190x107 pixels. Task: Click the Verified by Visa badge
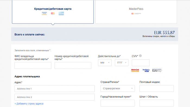pos(146,70)
